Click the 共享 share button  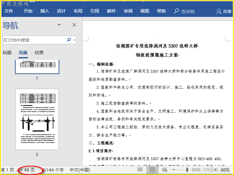tap(224, 11)
